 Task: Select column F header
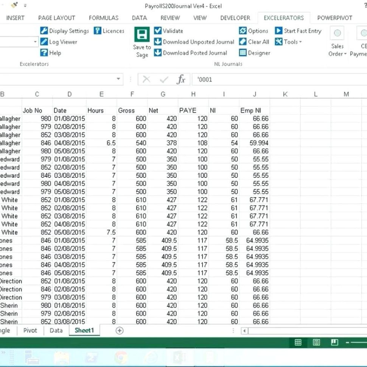132,94
